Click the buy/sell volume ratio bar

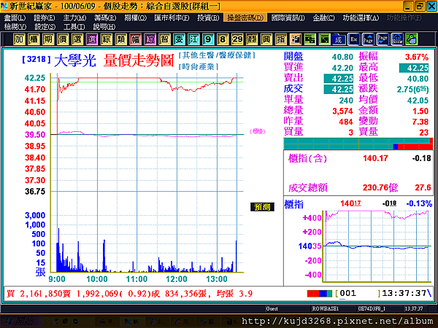(358, 144)
